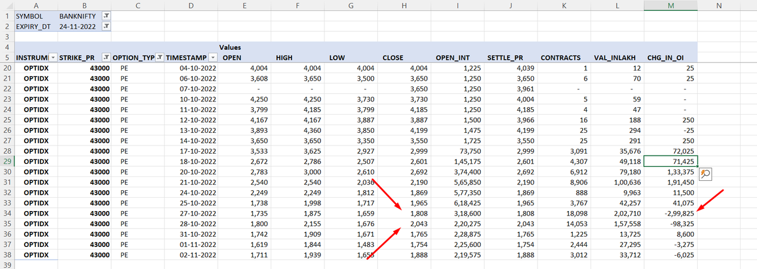Select column header M
The width and height of the screenshot is (757, 269).
(x=671, y=5)
